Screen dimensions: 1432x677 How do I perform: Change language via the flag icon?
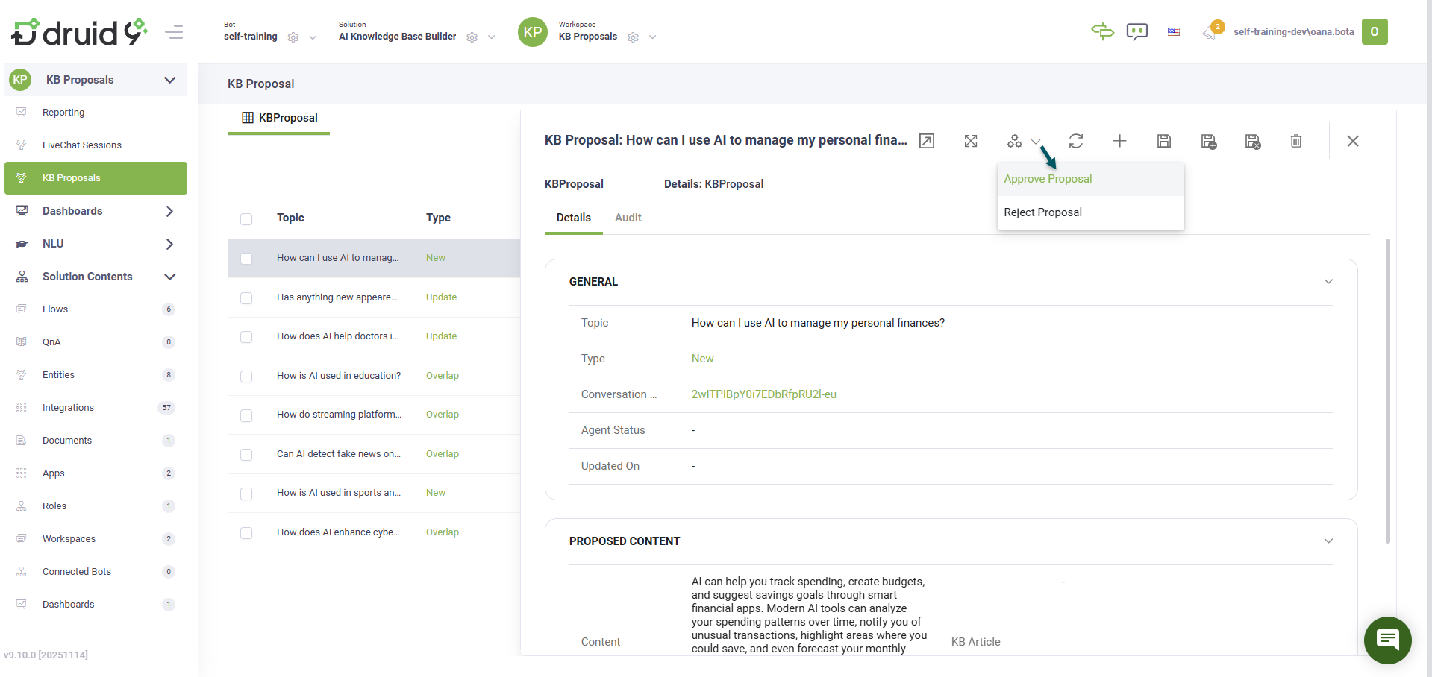(x=1174, y=32)
